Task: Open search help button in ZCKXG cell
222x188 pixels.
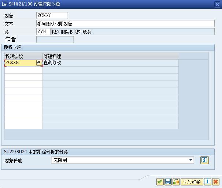Action: pos(38,63)
